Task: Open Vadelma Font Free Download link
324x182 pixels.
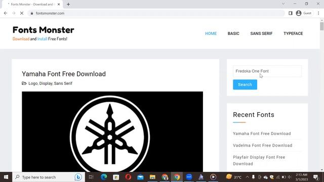Action: (x=263, y=146)
